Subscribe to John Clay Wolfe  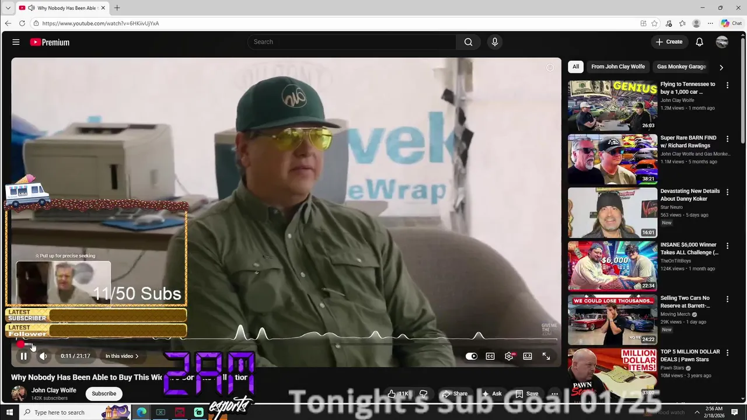tap(104, 394)
